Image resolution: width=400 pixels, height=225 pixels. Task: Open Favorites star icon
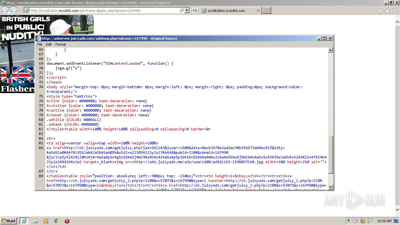[x=387, y=11]
